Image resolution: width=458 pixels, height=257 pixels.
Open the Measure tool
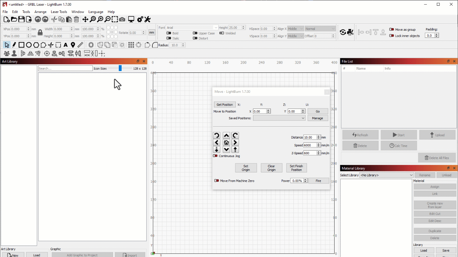point(80,45)
